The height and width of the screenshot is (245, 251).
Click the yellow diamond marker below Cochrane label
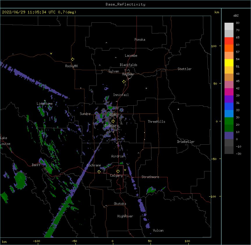[x=99, y=172]
